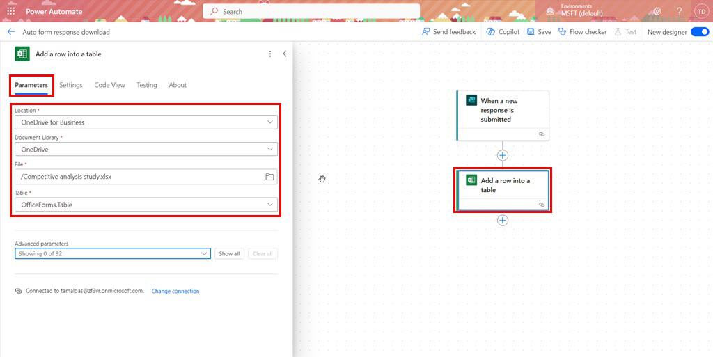Viewport: 713px width, 357px height.
Task: Open the TD account avatar
Action: click(x=700, y=12)
